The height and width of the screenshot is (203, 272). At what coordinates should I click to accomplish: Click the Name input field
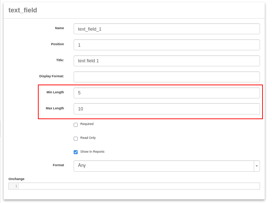pyautogui.click(x=167, y=29)
